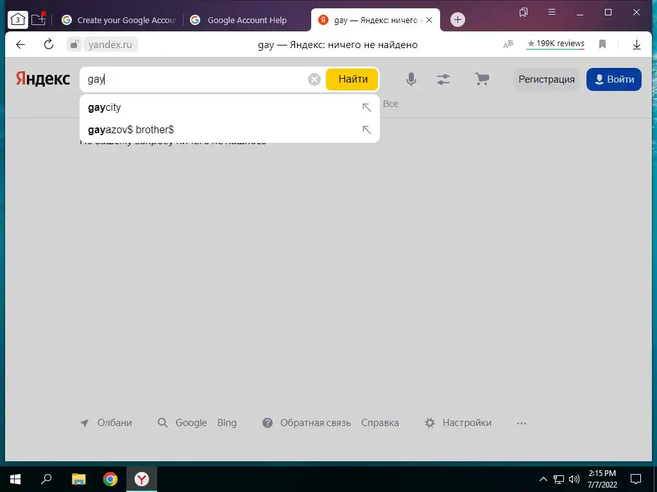Clear the search query with X icon
657x492 pixels.
[314, 79]
